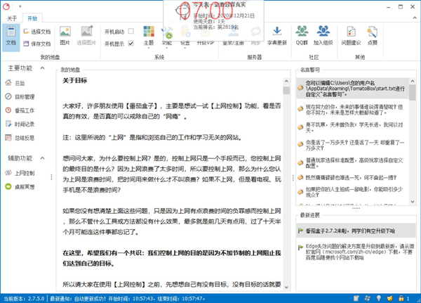Screen dimensions: 421x303
Task: Toggle the 开机启动 checkbox
Action: [129, 32]
